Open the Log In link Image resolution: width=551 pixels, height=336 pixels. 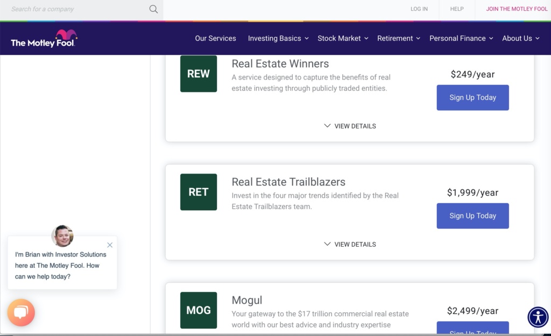point(419,9)
